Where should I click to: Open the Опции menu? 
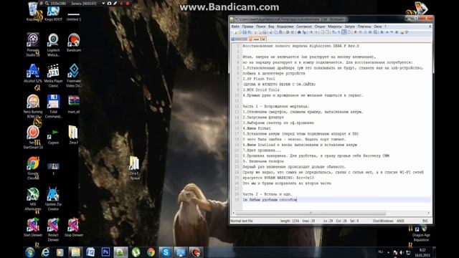pyautogui.click(x=320, y=27)
